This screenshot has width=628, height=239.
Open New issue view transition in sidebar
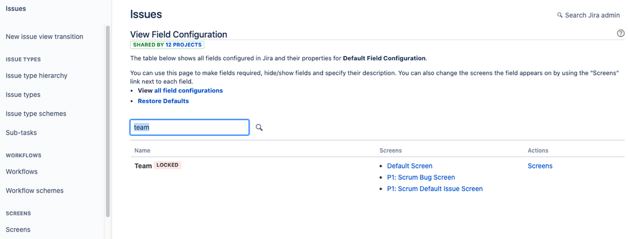tap(45, 36)
